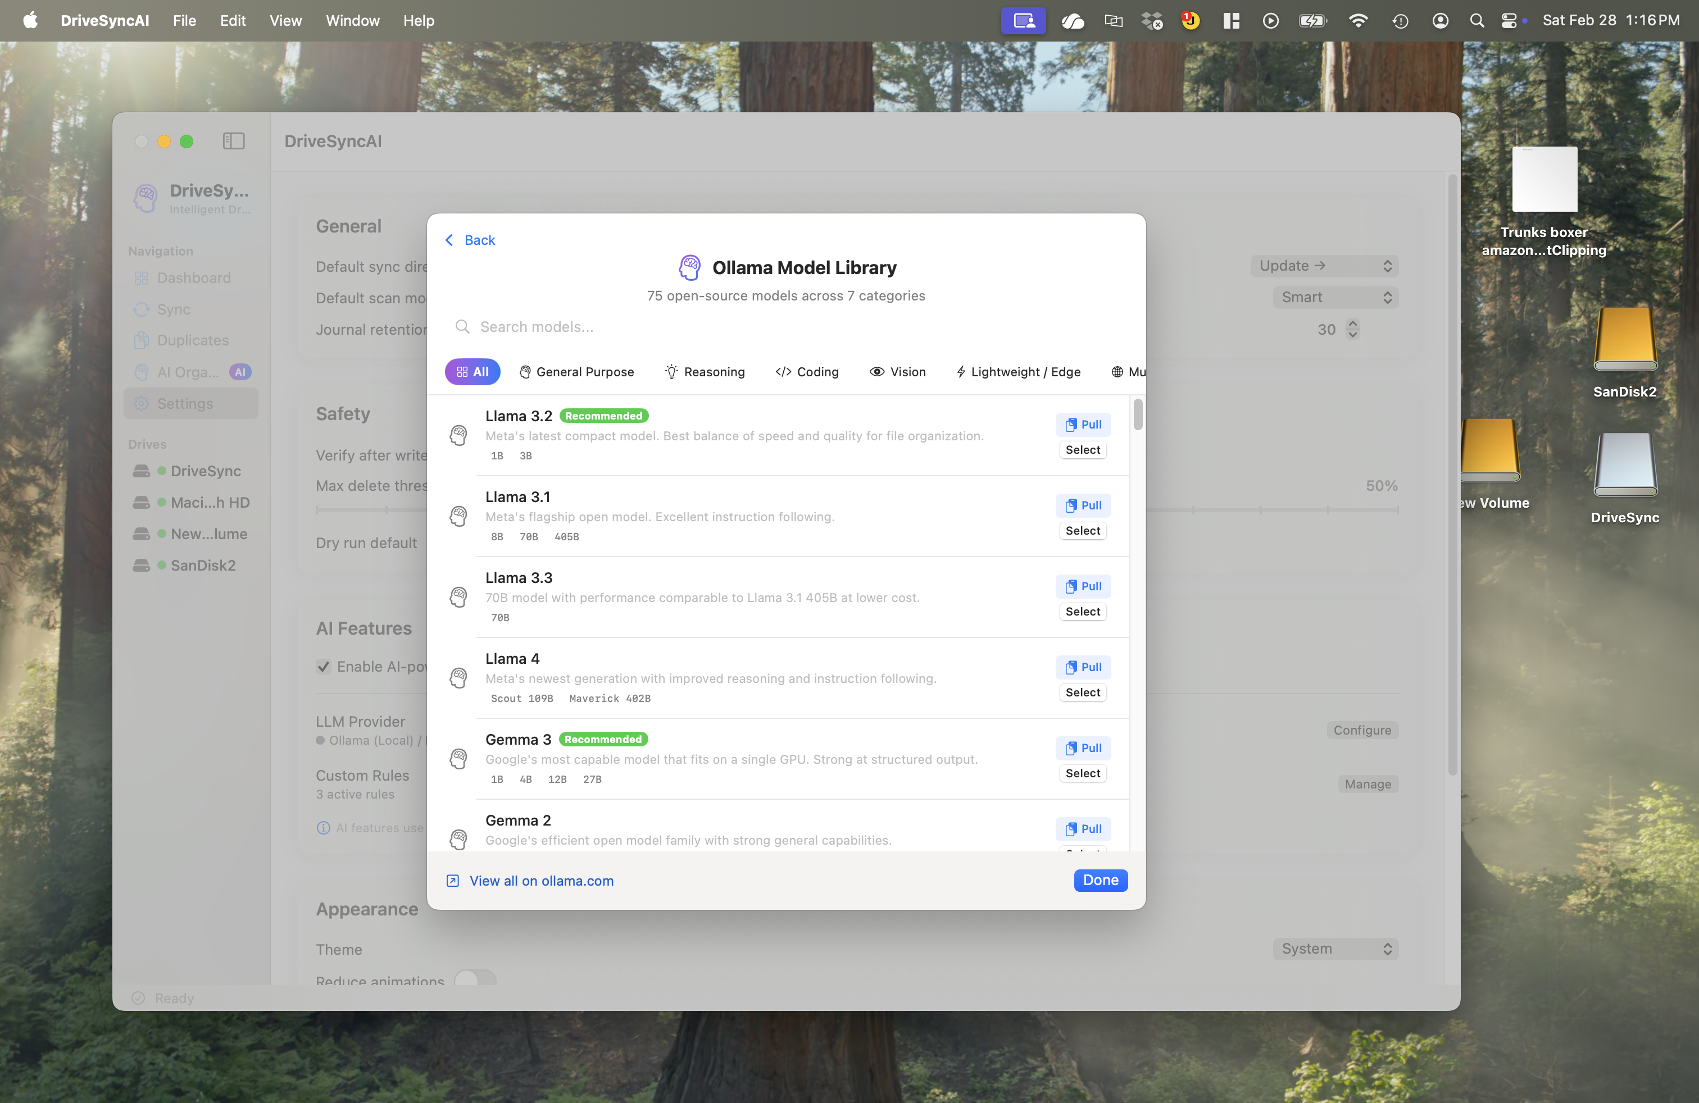Open the Smart scan mode dropdown
The image size is (1699, 1103).
pyautogui.click(x=1334, y=298)
